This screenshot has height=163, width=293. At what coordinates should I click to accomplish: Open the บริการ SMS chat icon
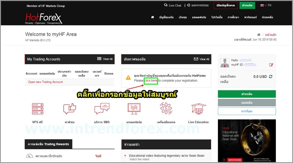[x=102, y=109]
